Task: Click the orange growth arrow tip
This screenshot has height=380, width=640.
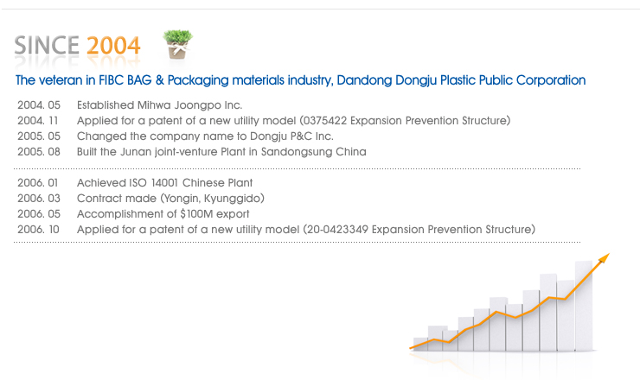Action: (x=604, y=258)
